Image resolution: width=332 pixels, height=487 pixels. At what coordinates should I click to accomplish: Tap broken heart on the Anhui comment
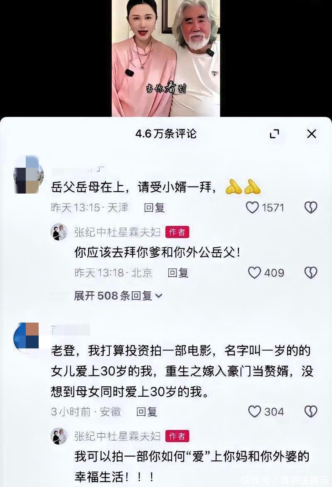click(311, 412)
